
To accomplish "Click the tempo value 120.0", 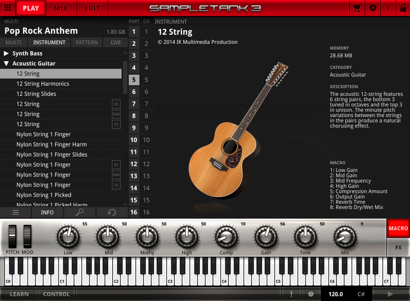I will pyautogui.click(x=336, y=294).
